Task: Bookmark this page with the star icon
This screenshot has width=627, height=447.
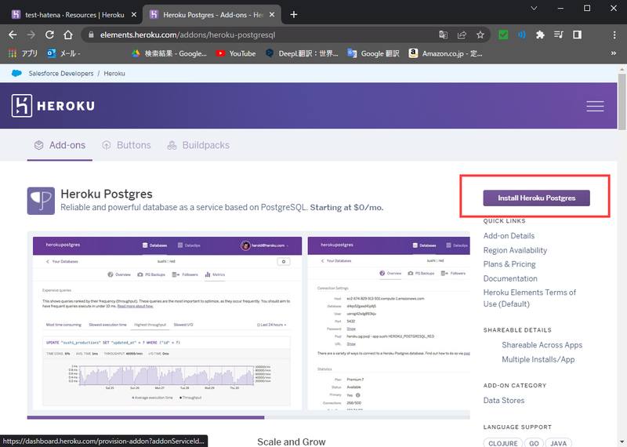Action: [x=480, y=35]
